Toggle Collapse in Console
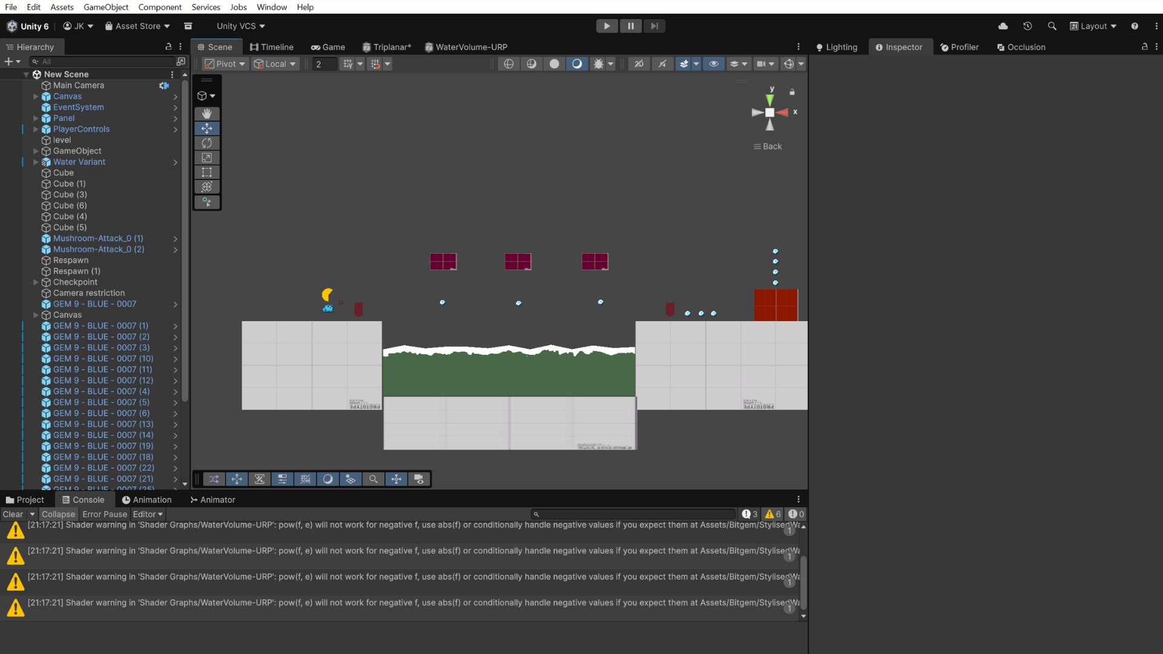Image resolution: width=1163 pixels, height=654 pixels. 58,514
